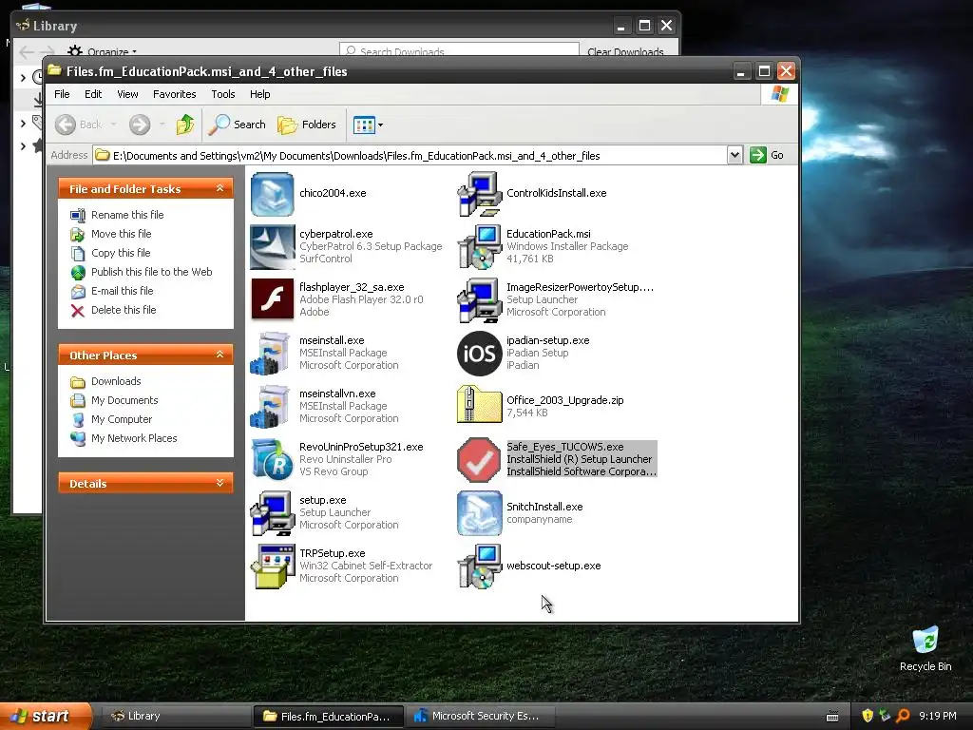Click the magnifier tray icon
The height and width of the screenshot is (730, 973).
point(903,716)
